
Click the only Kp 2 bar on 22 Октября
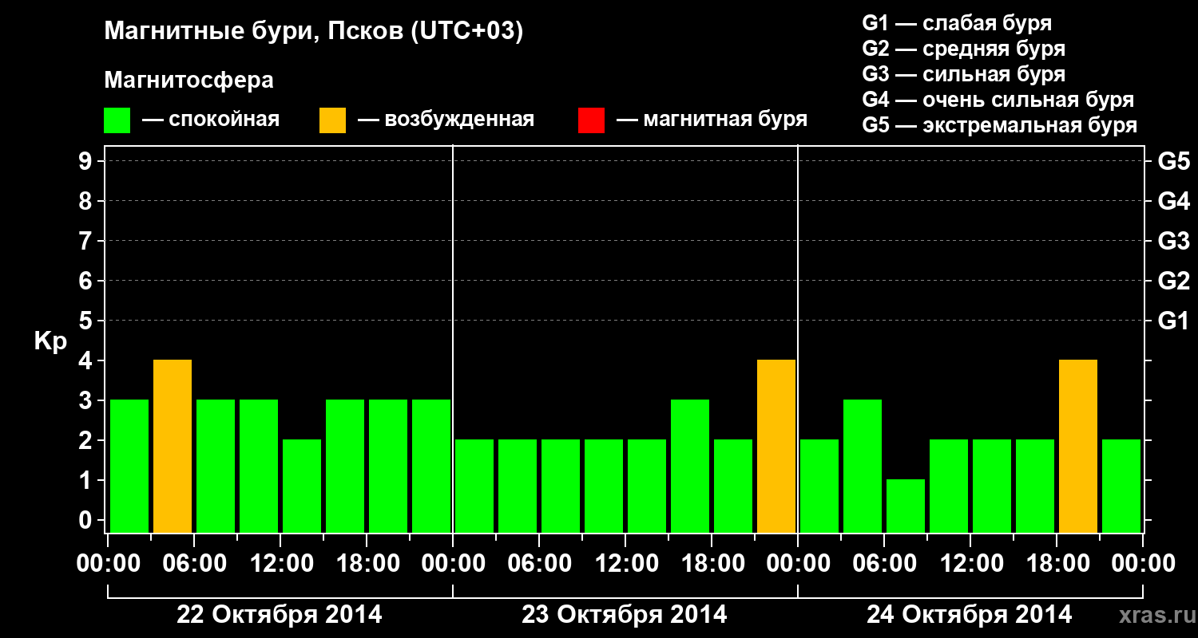point(302,486)
